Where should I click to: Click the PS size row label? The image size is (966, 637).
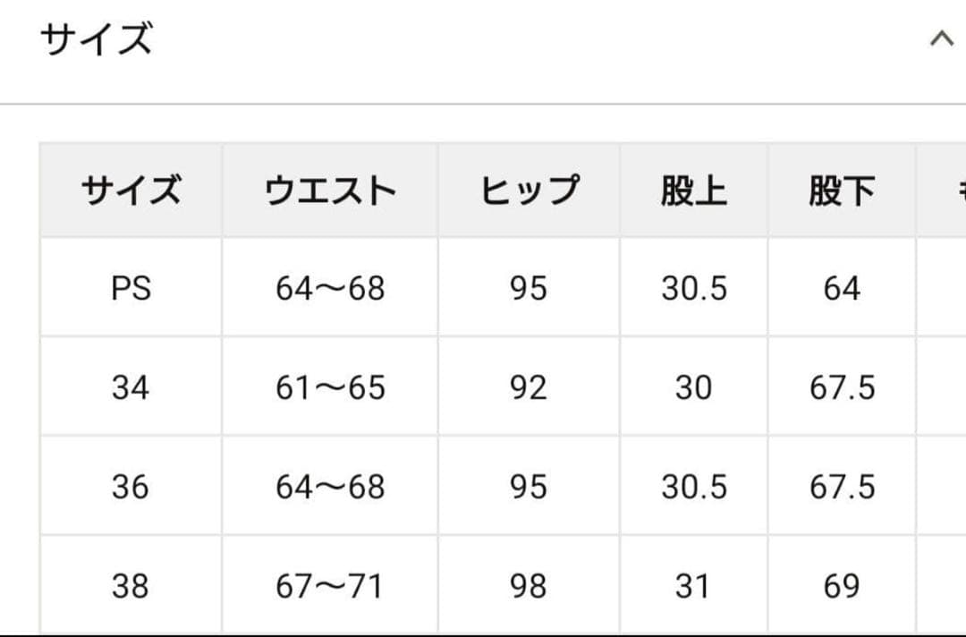[131, 289]
